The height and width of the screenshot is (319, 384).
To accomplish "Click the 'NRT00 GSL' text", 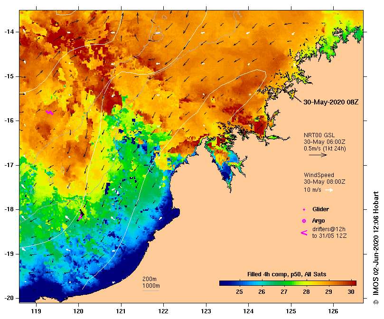I will 319,135.
